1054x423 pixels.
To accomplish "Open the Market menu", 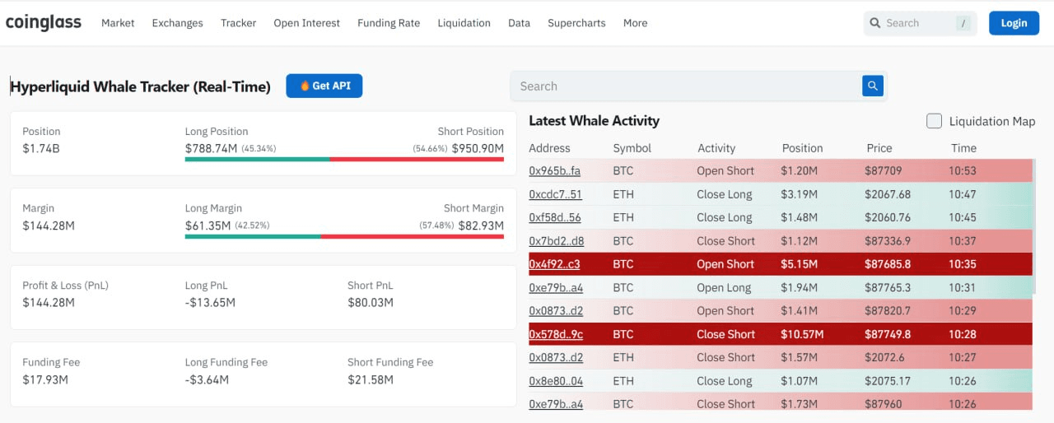I will (x=118, y=23).
